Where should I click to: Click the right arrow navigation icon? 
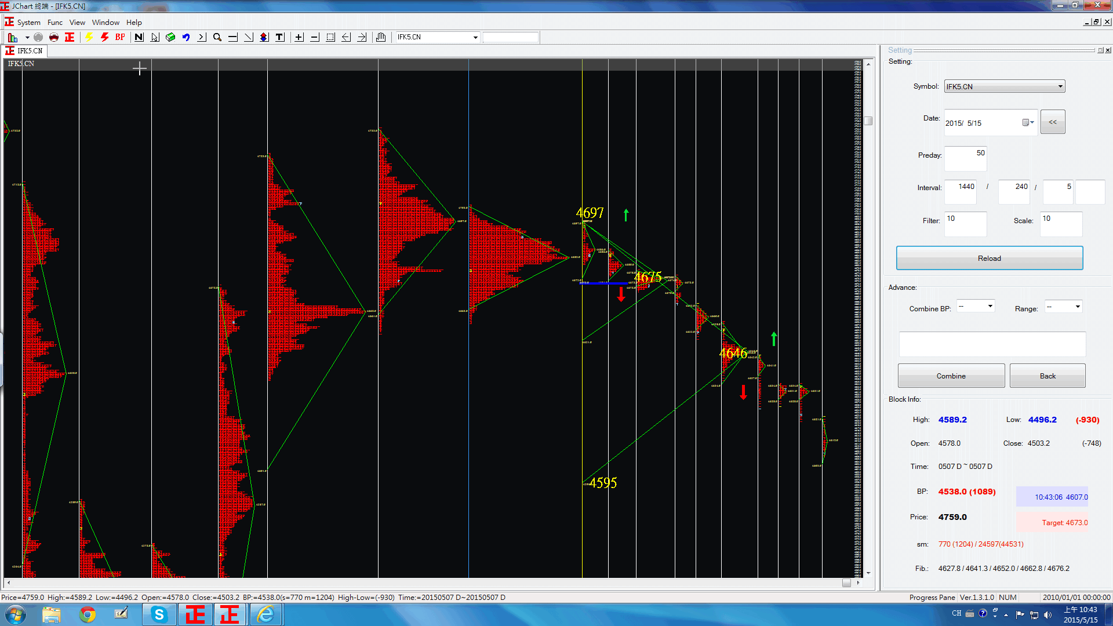(x=362, y=37)
